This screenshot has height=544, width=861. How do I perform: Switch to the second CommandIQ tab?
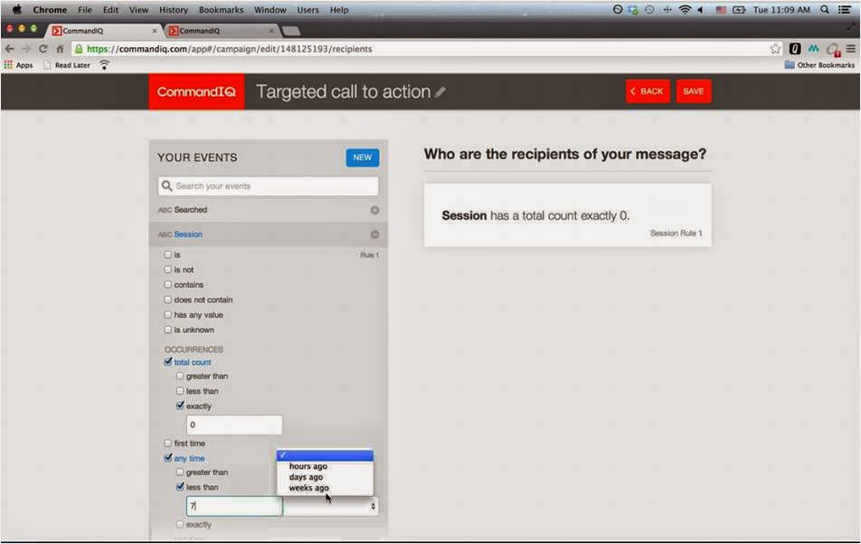(x=220, y=31)
